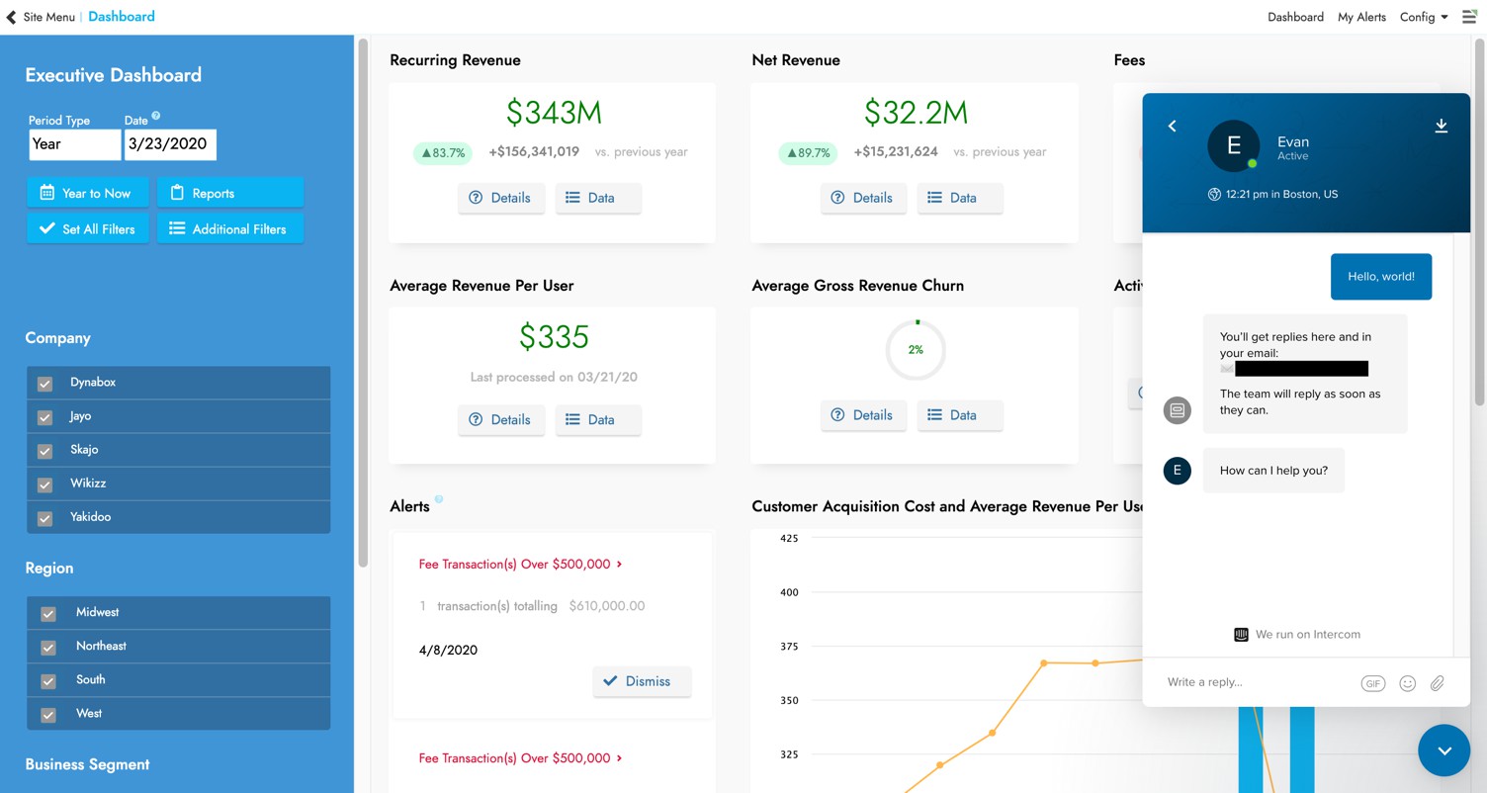Screen dimensions: 1487x793
Task: Click the attachment paperclip icon
Action: click(1438, 683)
